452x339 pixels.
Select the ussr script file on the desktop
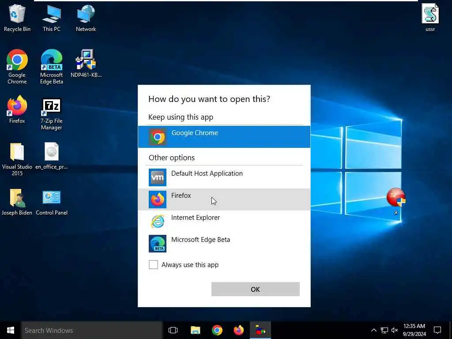[x=430, y=17]
